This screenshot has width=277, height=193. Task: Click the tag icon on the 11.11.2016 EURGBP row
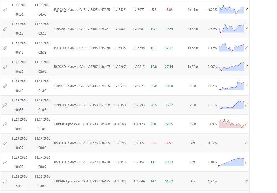tap(5, 182)
